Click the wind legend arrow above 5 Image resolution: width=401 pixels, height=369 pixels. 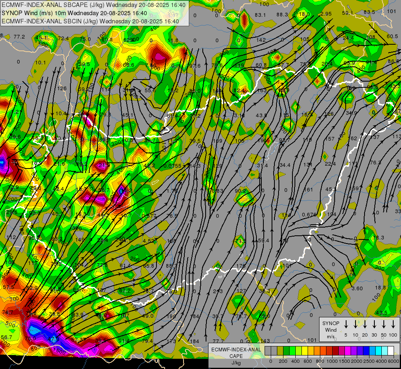coord(346,324)
